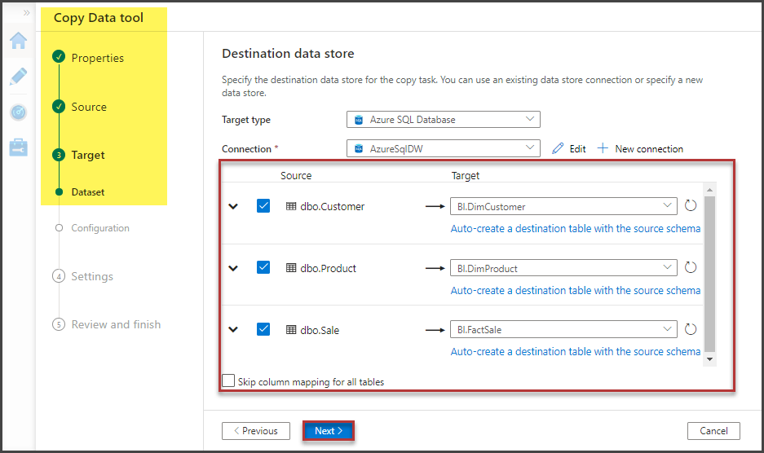Image resolution: width=764 pixels, height=453 pixels.
Task: Select the Dataset sub-step
Action: [x=88, y=192]
